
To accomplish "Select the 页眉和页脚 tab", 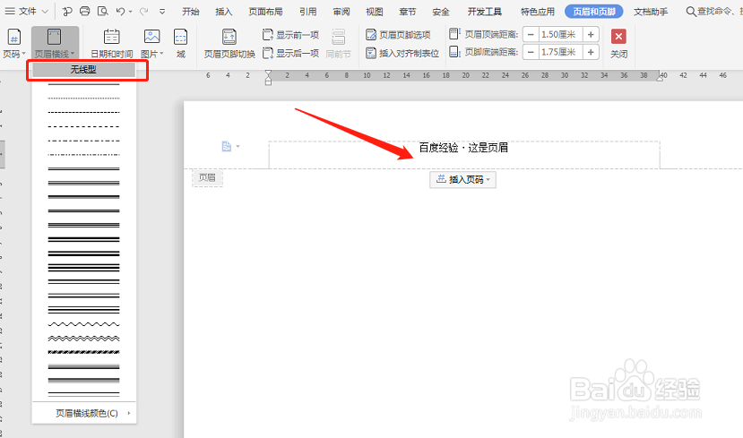I will pos(593,12).
